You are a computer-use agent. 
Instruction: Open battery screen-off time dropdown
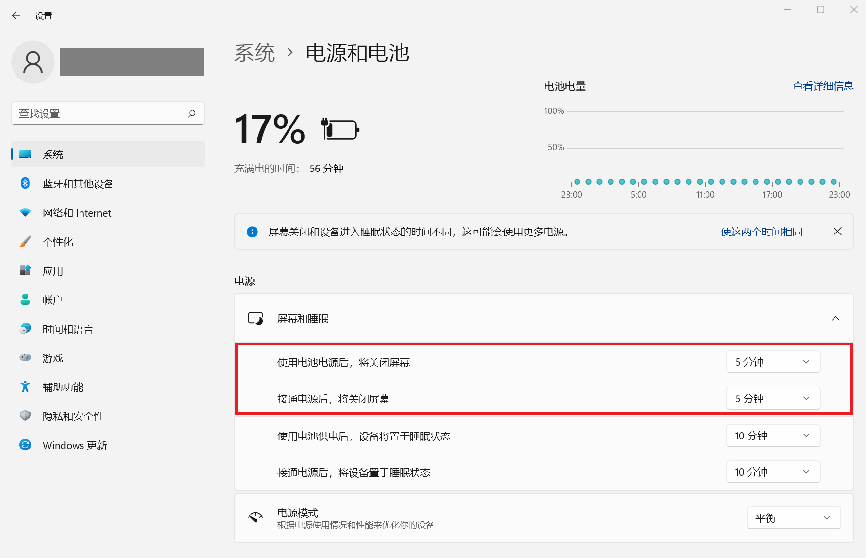click(773, 362)
